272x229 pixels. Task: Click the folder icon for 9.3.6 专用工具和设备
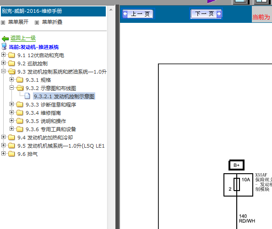[20, 129]
